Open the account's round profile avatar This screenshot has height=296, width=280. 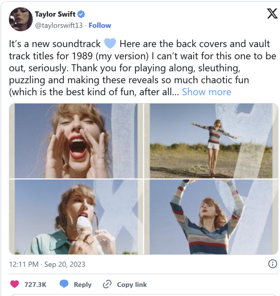point(21,19)
